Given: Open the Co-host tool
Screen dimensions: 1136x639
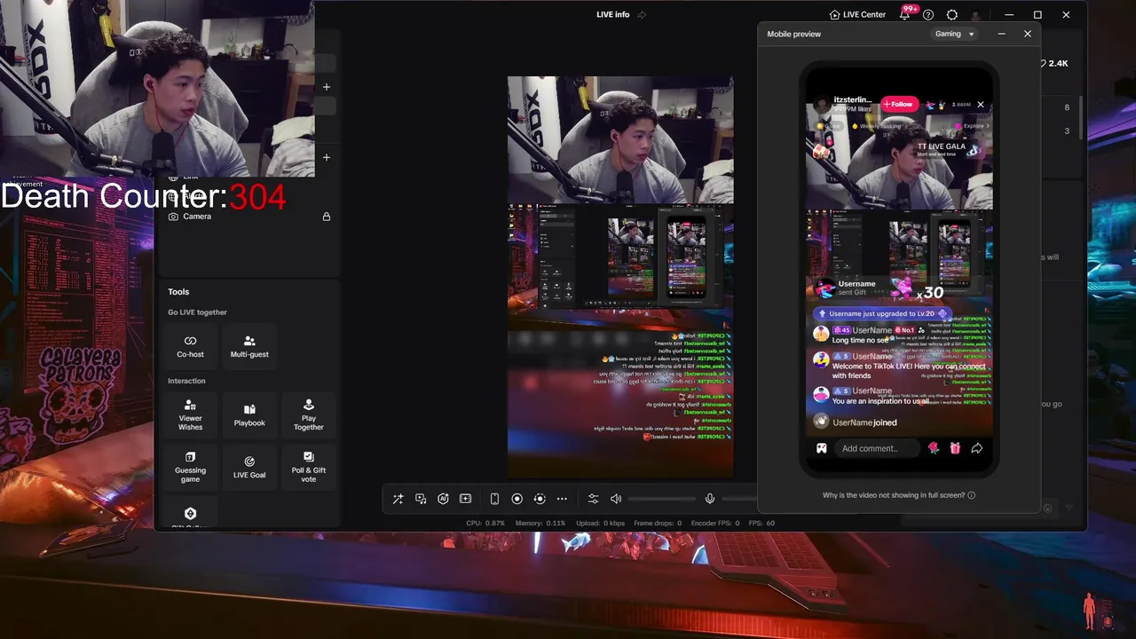Looking at the screenshot, I should coord(190,346).
